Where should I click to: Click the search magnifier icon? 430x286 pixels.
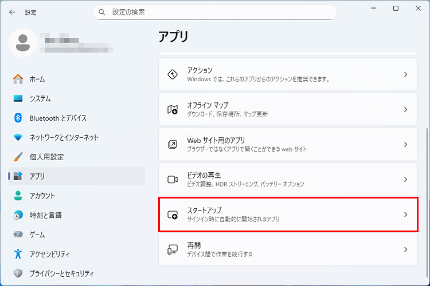[x=102, y=12]
